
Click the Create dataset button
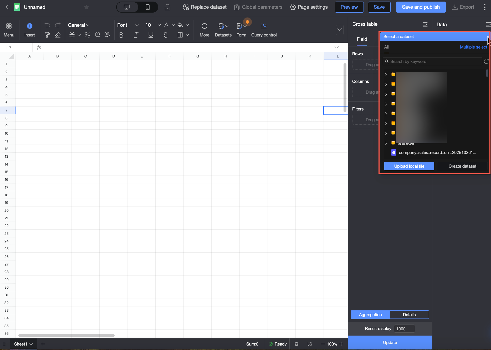tap(462, 166)
